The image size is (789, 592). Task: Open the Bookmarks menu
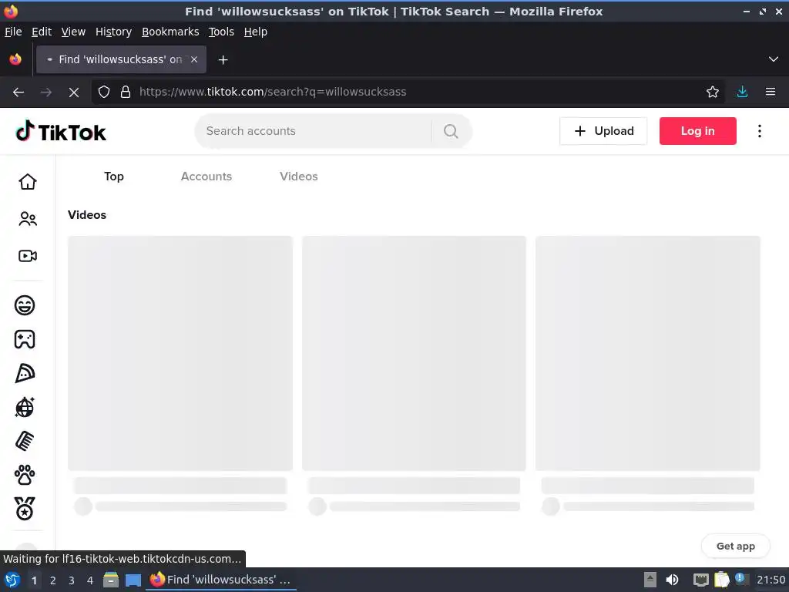pyautogui.click(x=170, y=32)
